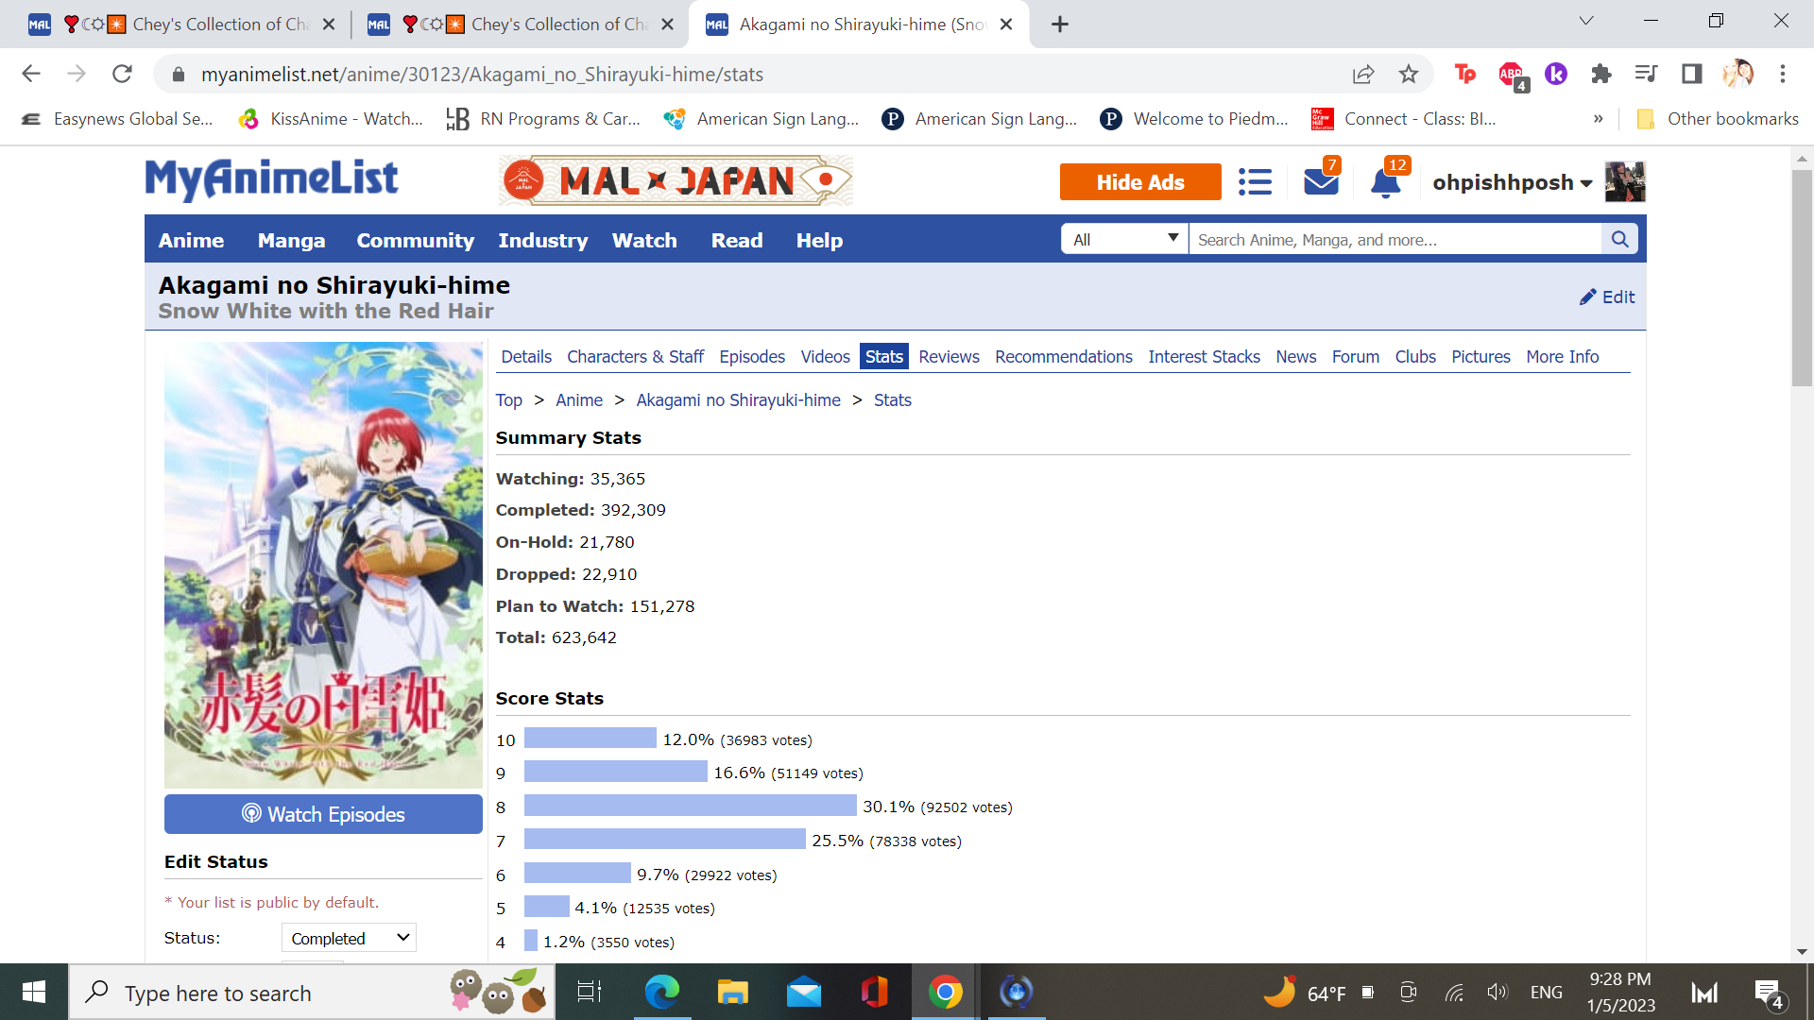Open the Manga nav menu
1814x1020 pixels.
tap(291, 240)
